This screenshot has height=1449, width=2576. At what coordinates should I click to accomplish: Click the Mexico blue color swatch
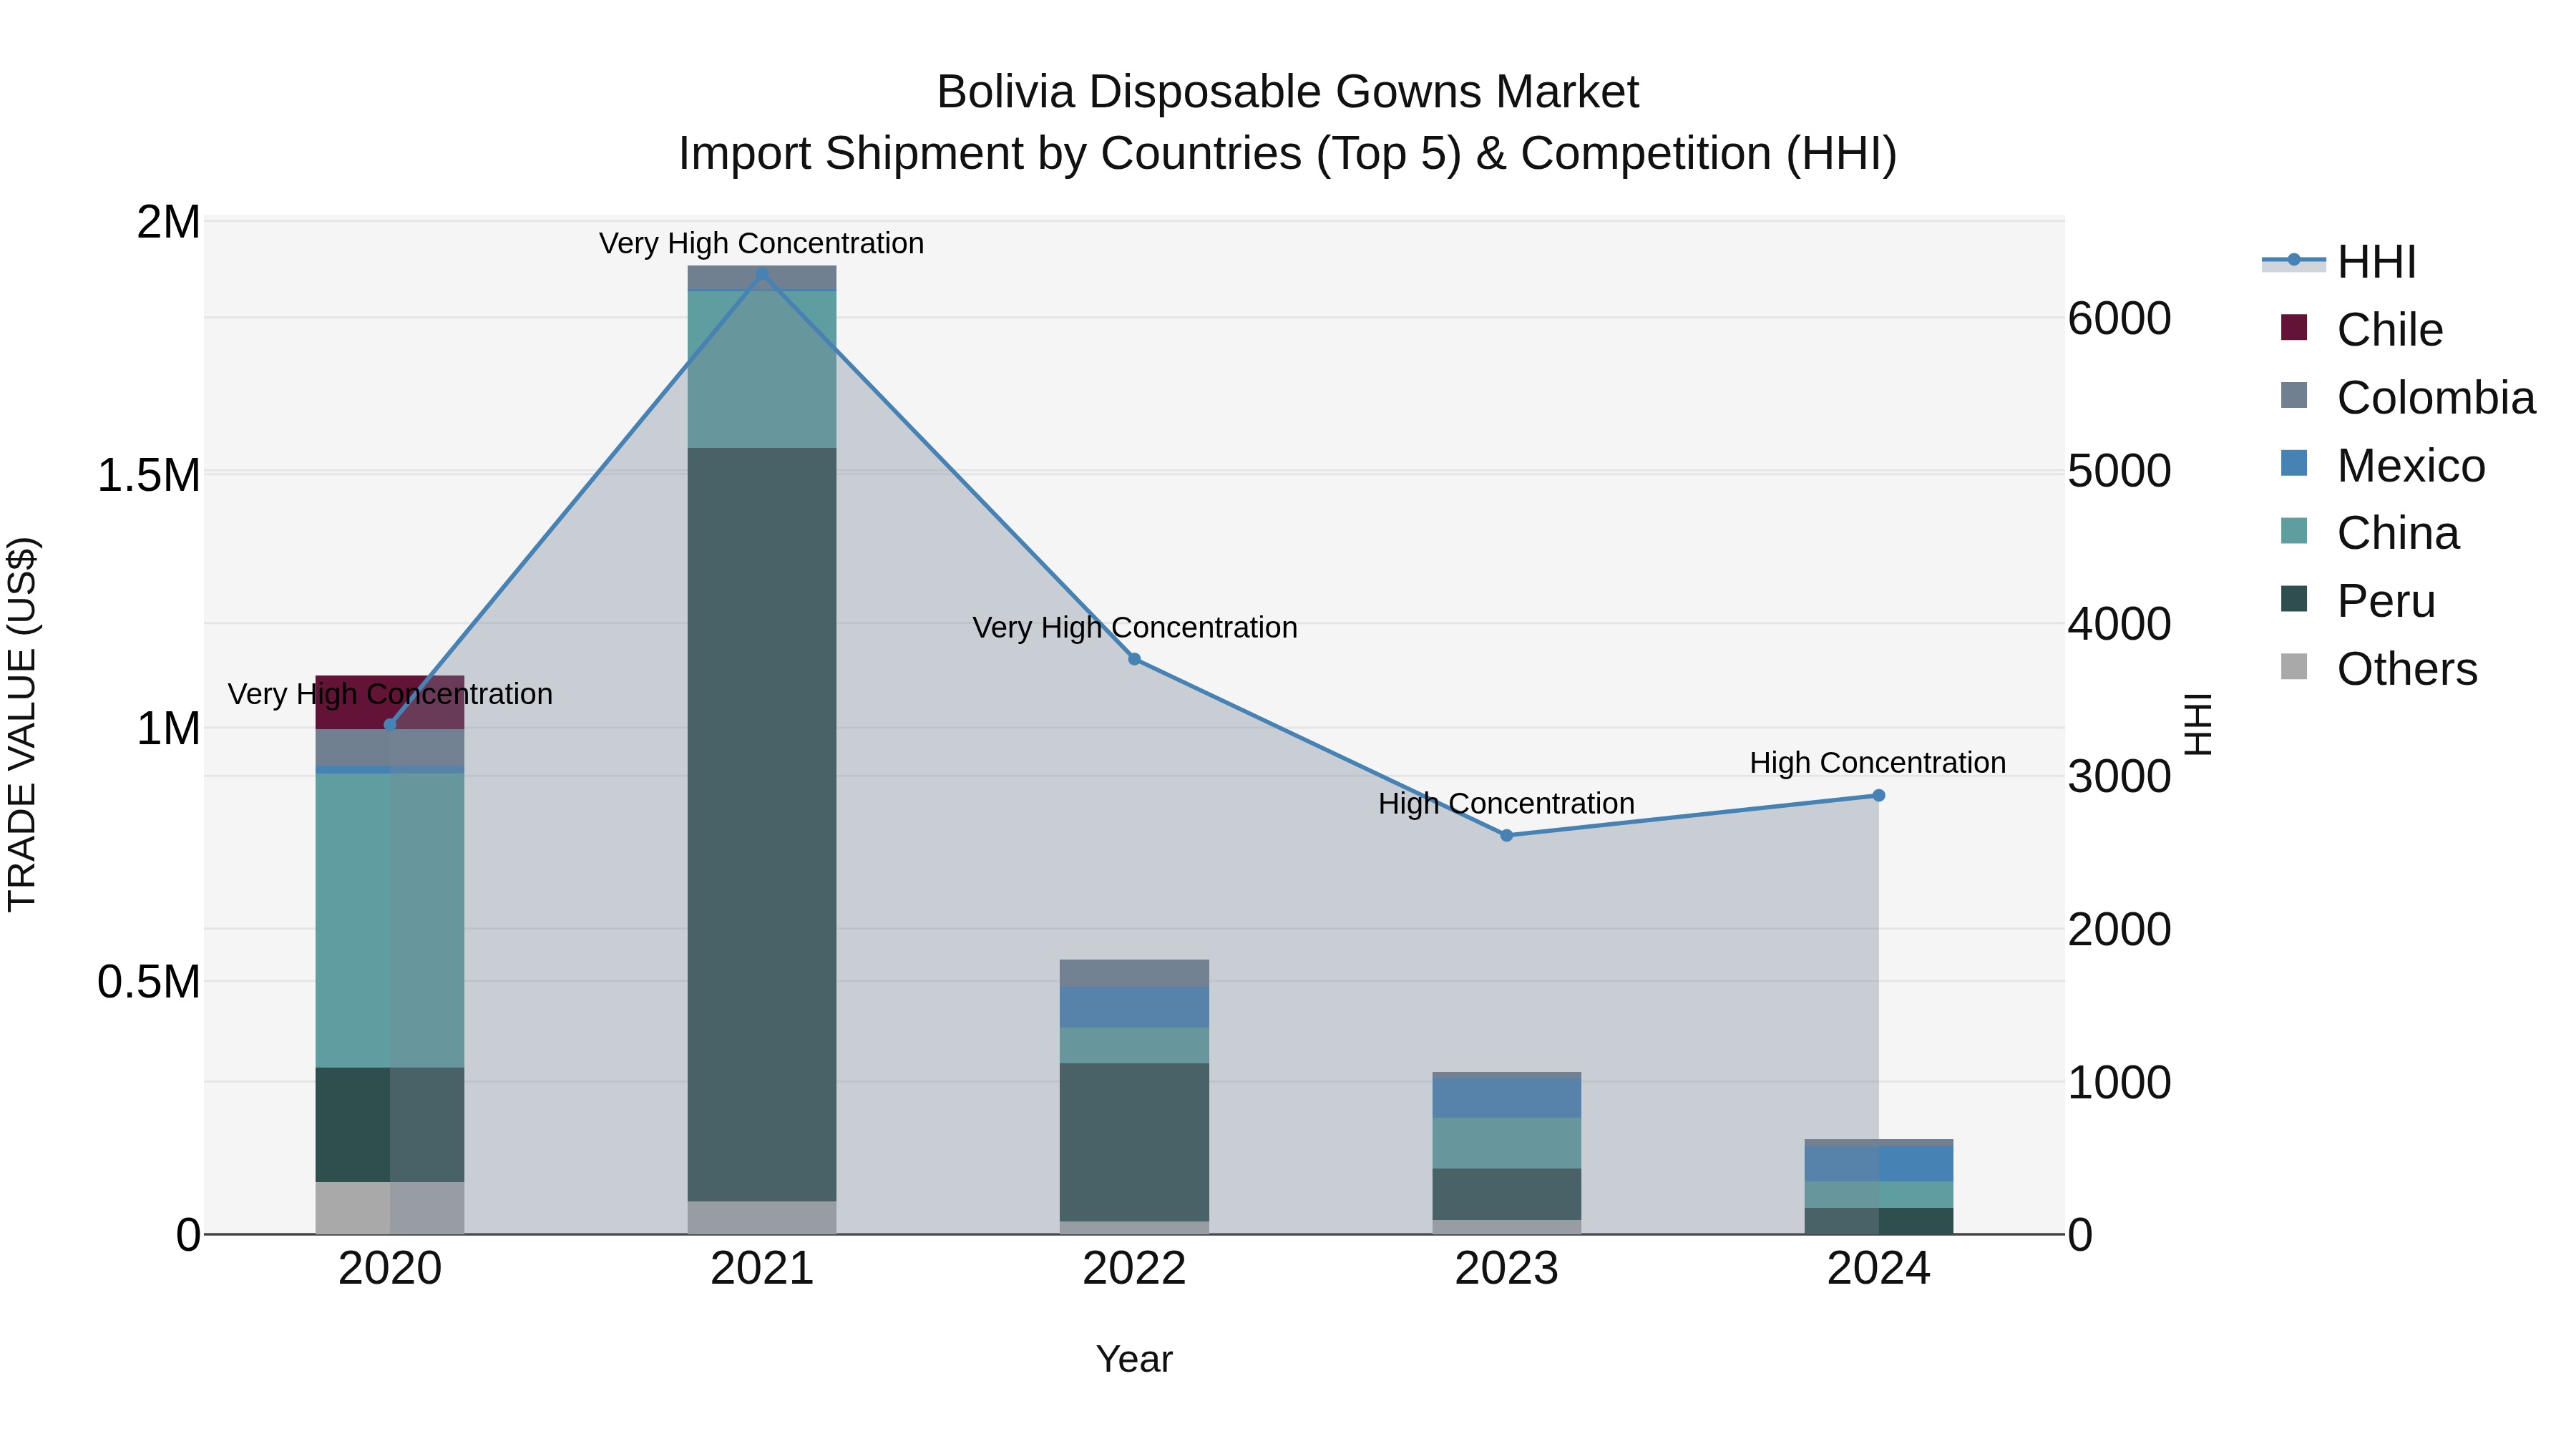pyautogui.click(x=2294, y=463)
